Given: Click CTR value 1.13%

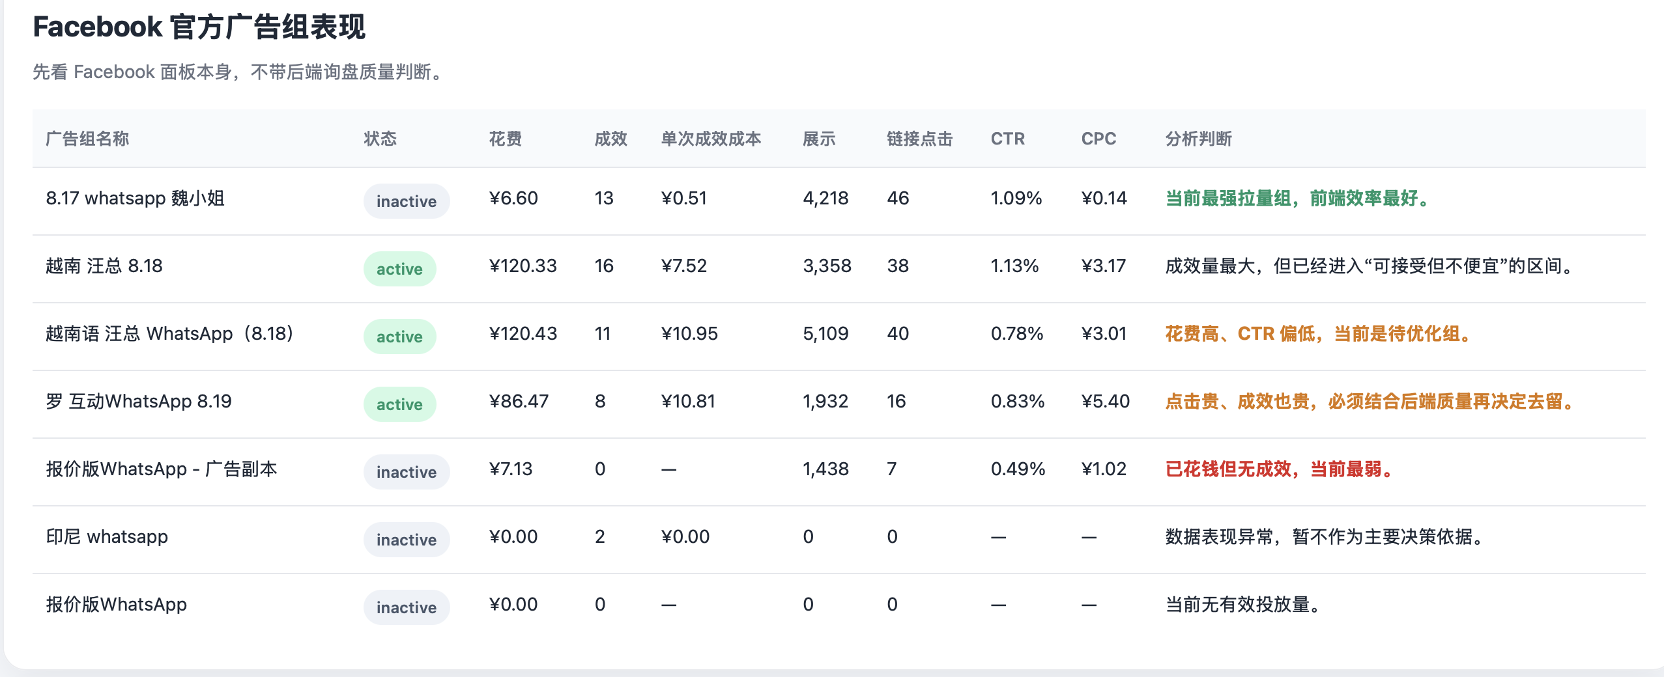Looking at the screenshot, I should click(x=1014, y=266).
